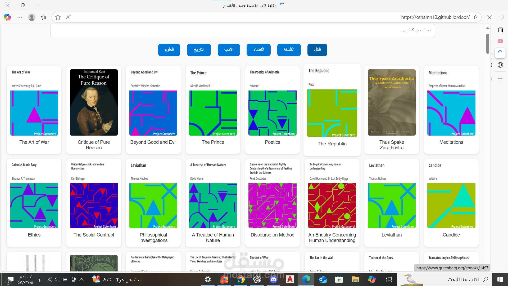Click the Ethics book title
Image resolution: width=508 pixels, height=286 pixels.
point(34,235)
